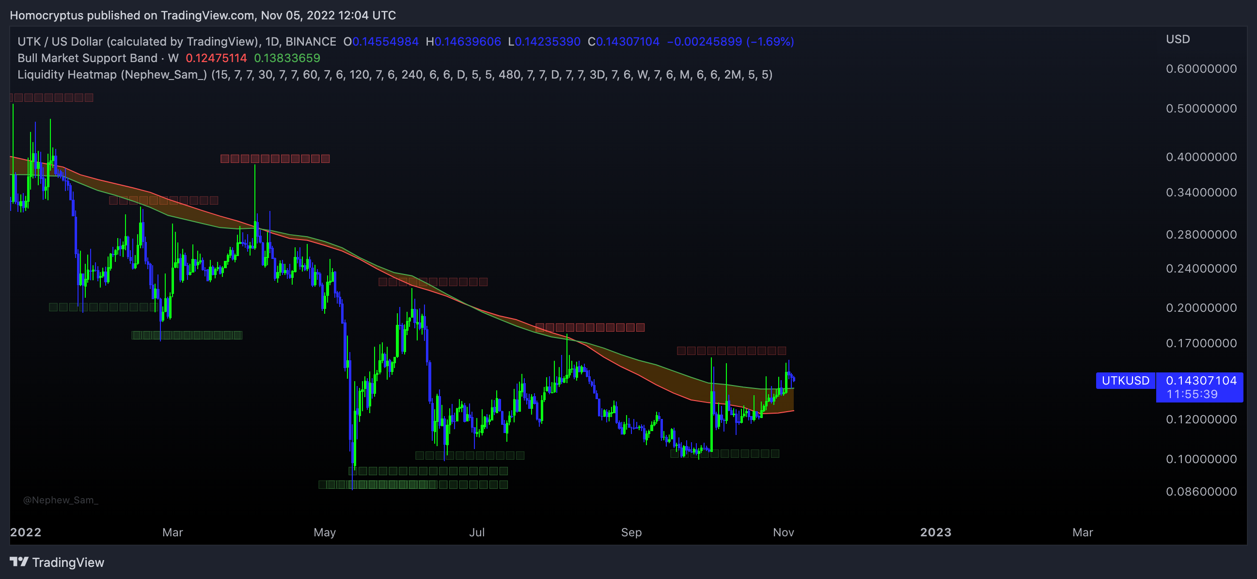Click the close value C0.14307104
This screenshot has height=579, width=1257.
[624, 42]
